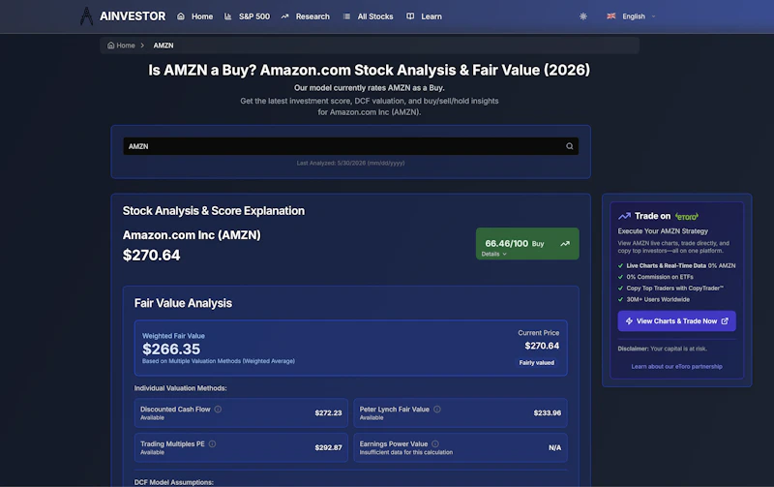
Task: Open the All Stocks nav item
Action: tap(368, 16)
